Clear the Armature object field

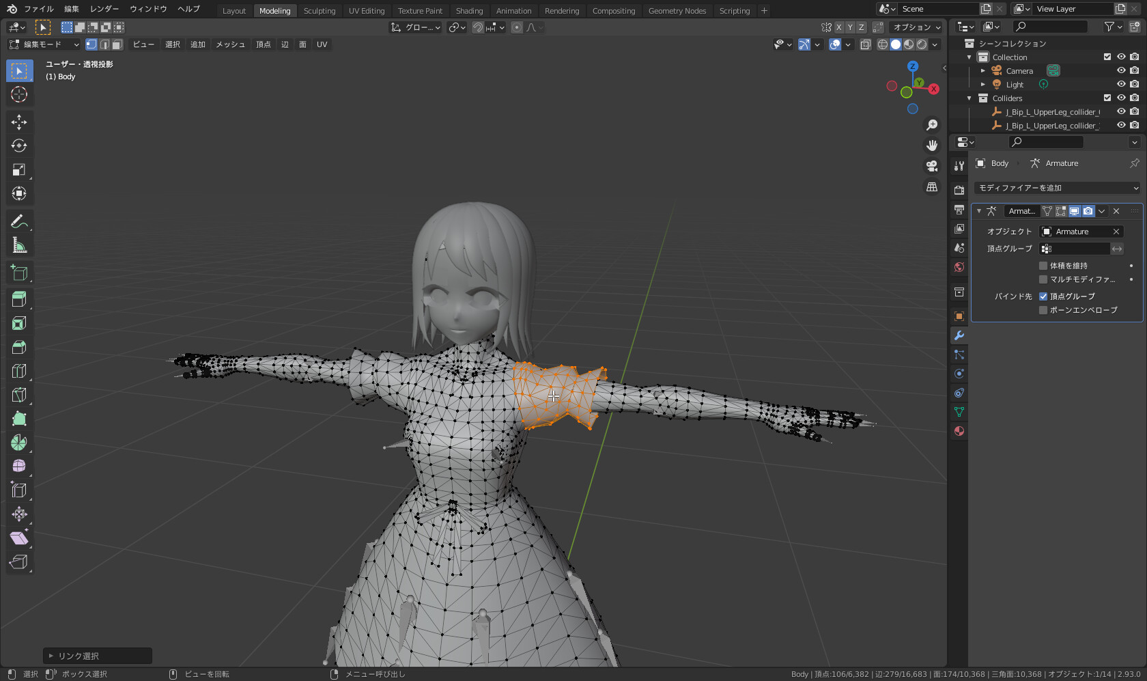1116,232
